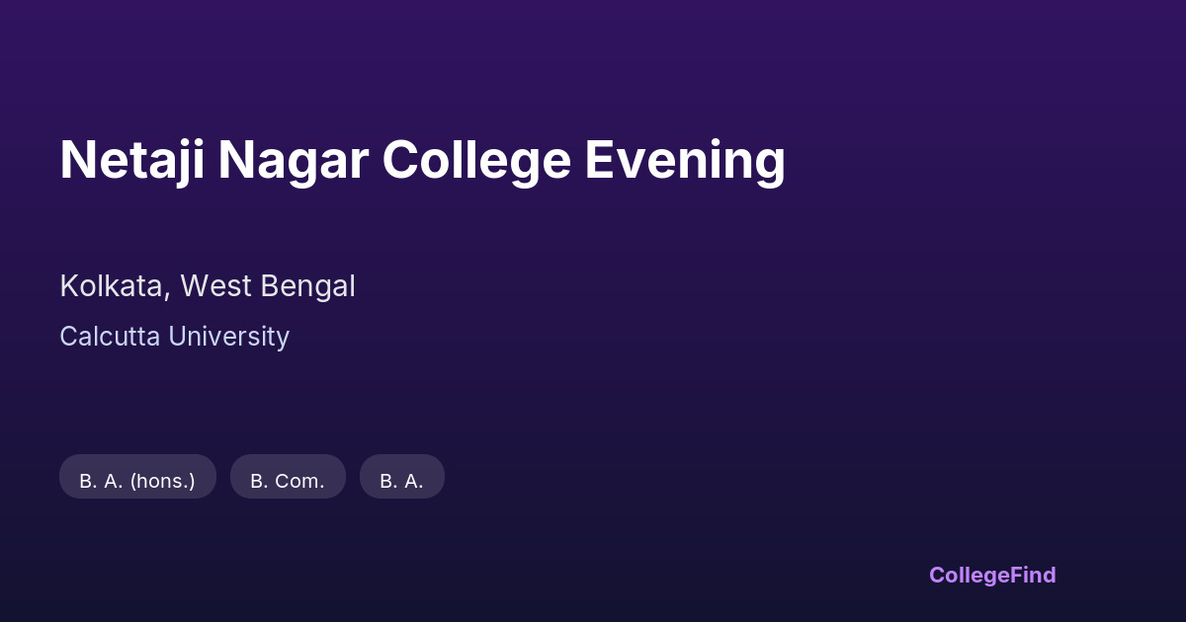
Task: Click the College portion of the CollegeFind logo
Action: click(x=970, y=575)
